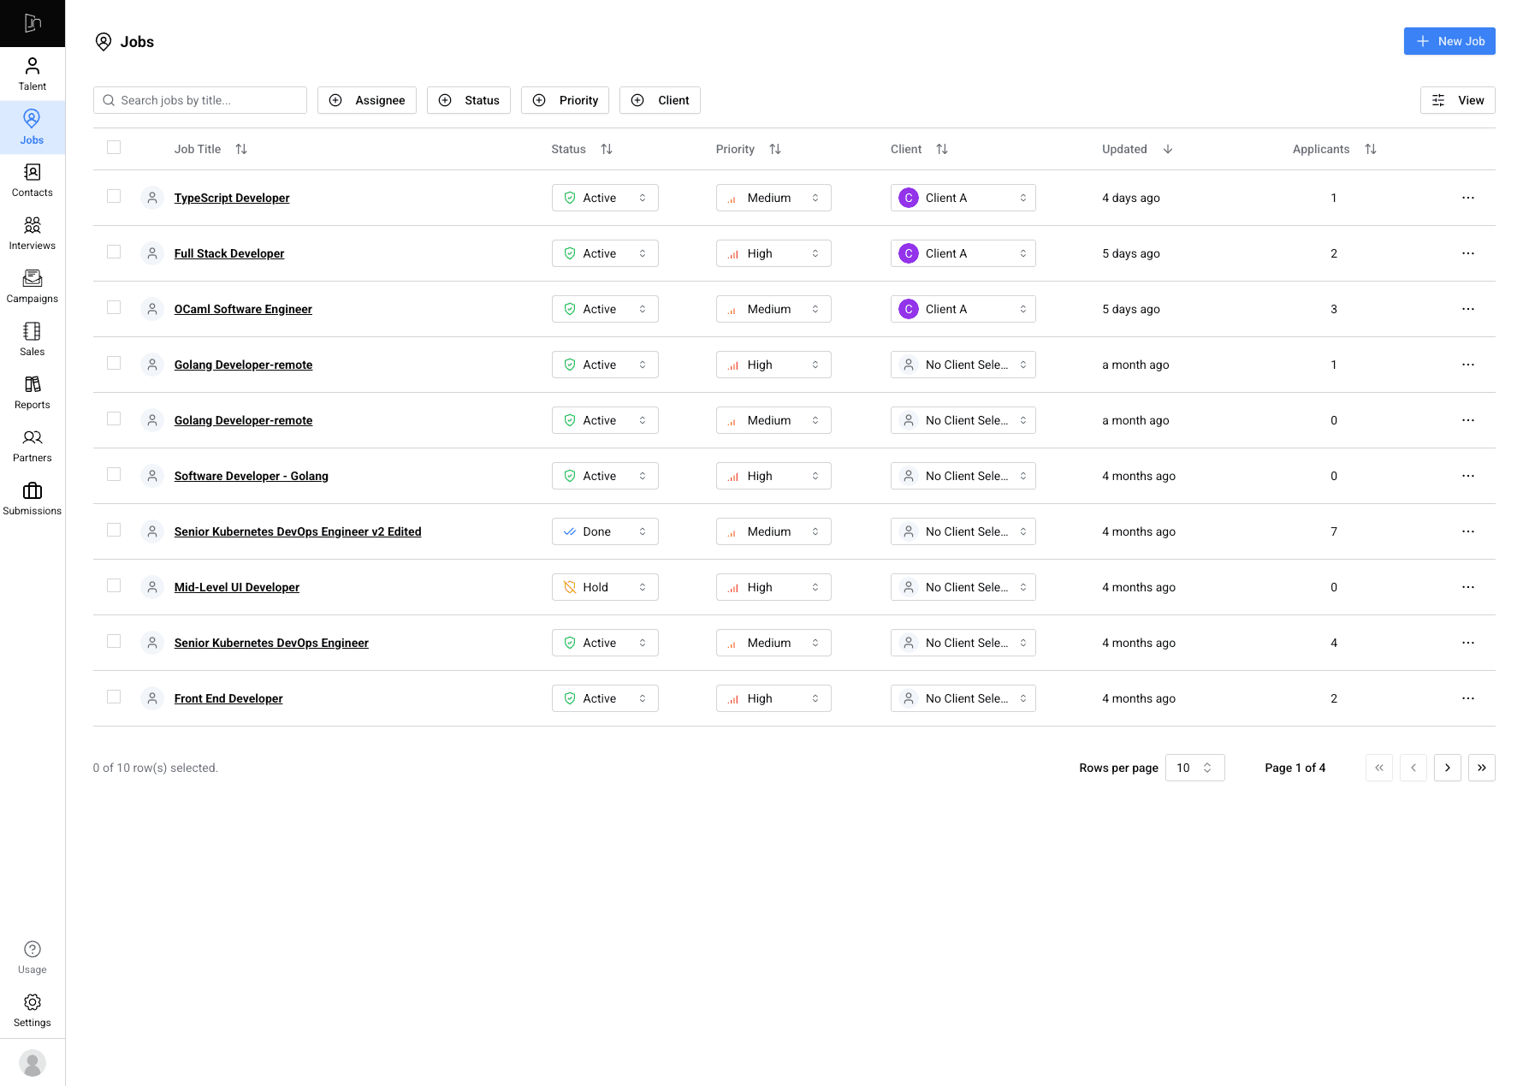Click the more options ellipsis for TypeScript Developer

point(1468,198)
